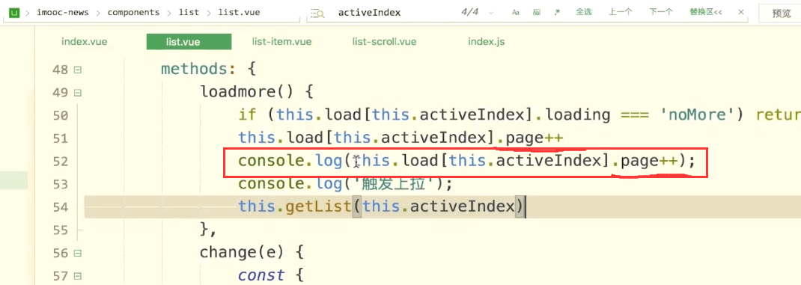Toggle regular expression search option
This screenshot has height=285, width=801.
558,12
